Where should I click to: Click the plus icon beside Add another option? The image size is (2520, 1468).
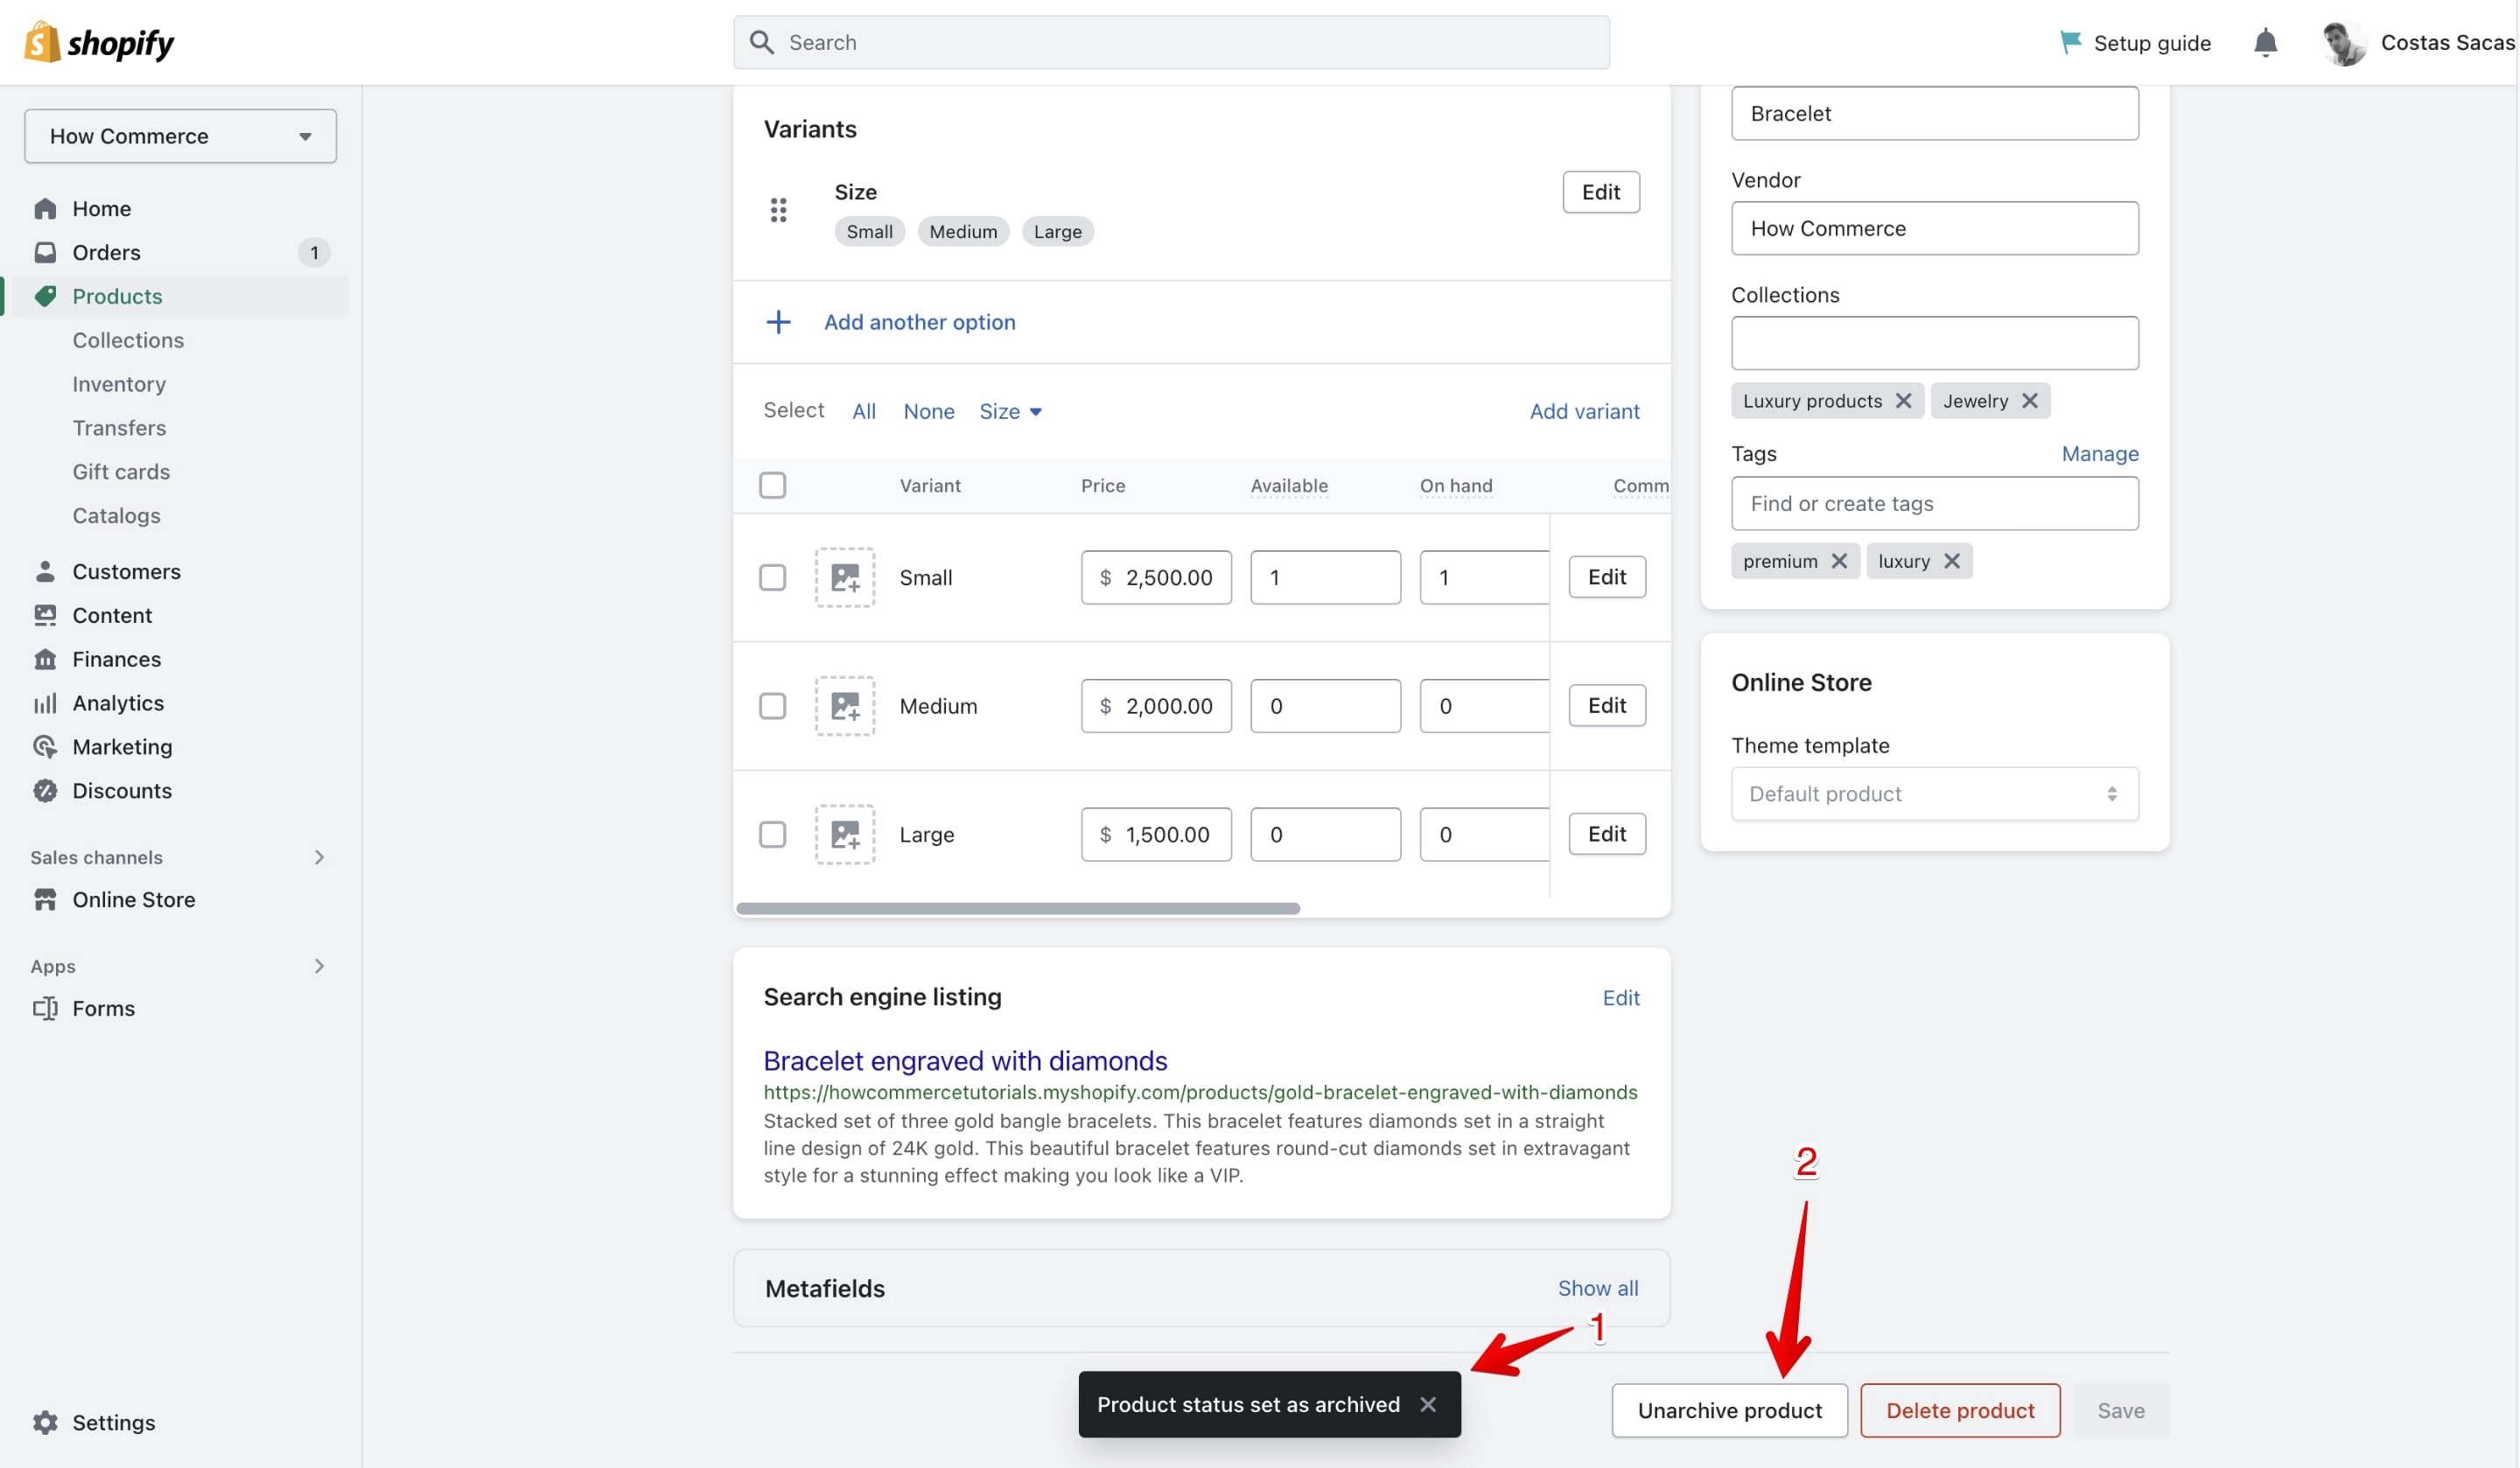click(x=778, y=322)
